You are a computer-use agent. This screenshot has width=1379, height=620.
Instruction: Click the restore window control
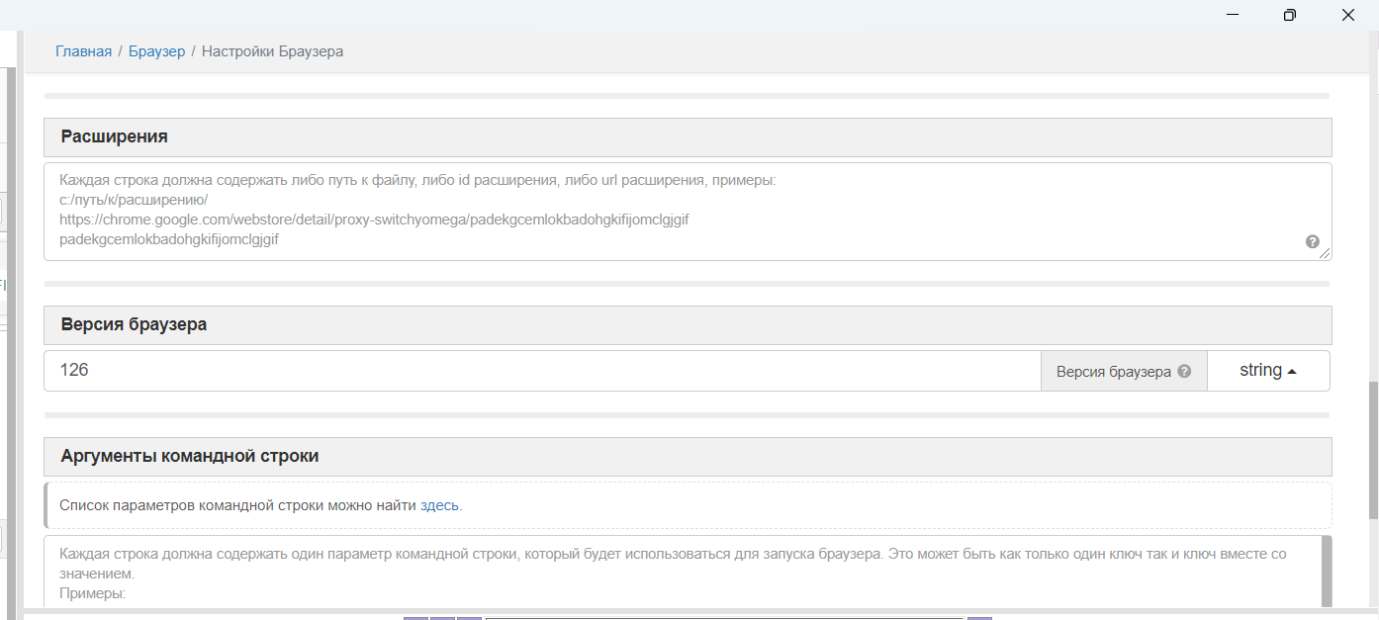pos(1289,15)
